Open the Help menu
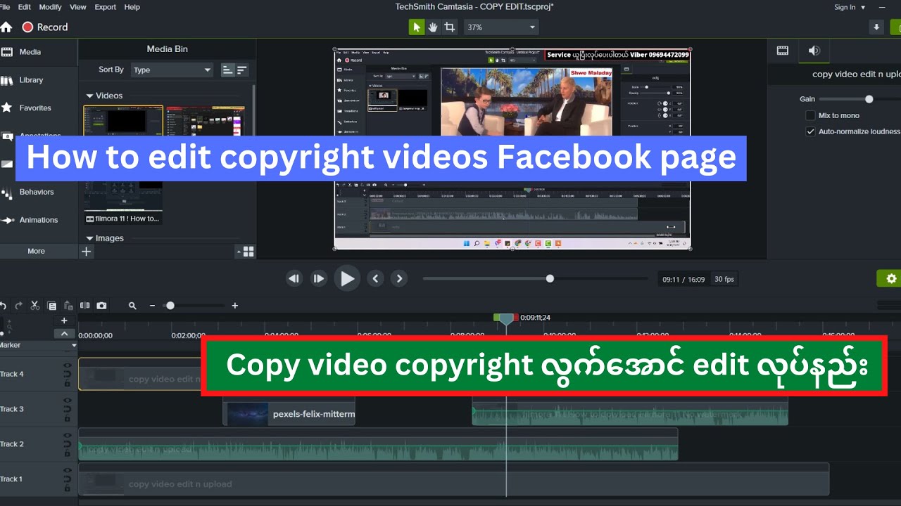The height and width of the screenshot is (506, 901). coord(132,7)
